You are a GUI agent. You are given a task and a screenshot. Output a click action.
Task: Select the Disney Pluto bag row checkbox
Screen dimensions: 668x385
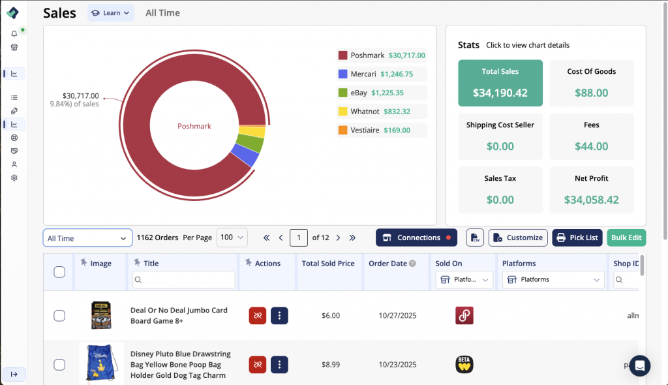pos(59,364)
